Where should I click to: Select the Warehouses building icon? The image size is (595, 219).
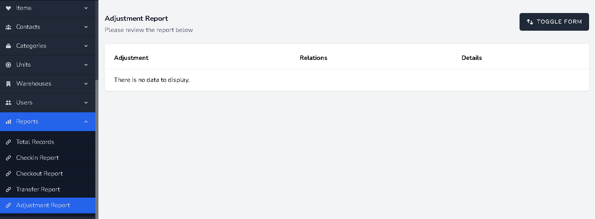(x=8, y=83)
